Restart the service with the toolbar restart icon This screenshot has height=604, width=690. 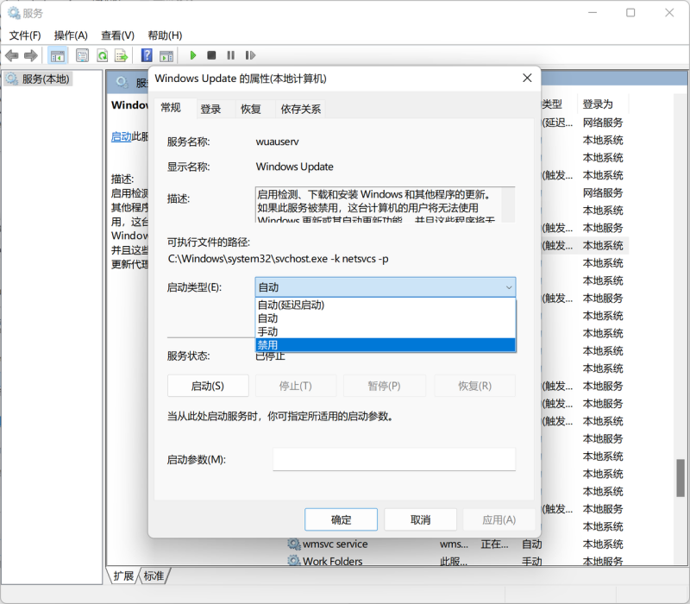[x=250, y=55]
